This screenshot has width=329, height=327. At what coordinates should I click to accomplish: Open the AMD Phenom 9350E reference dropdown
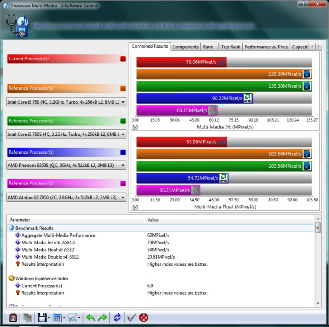(x=66, y=165)
